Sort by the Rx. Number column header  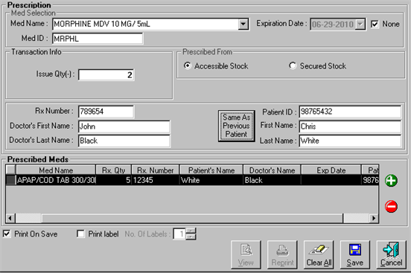tap(155, 170)
